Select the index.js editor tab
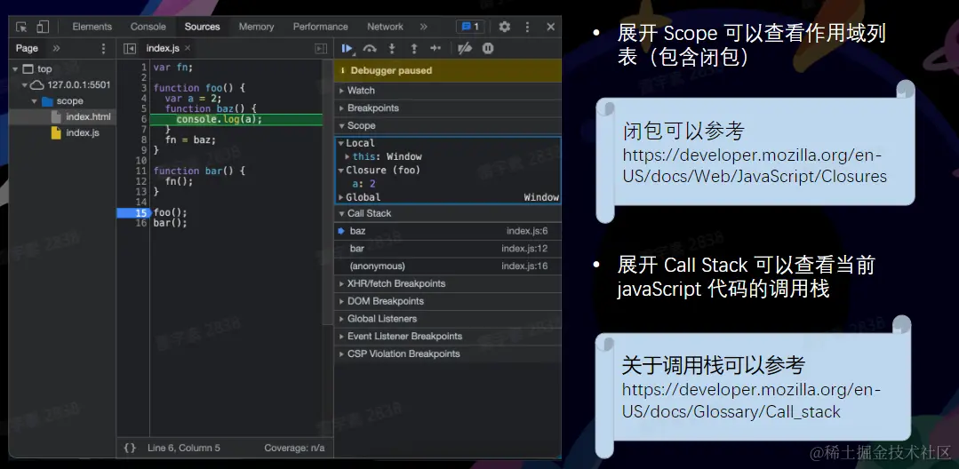Viewport: 959px width, 469px height. point(163,48)
